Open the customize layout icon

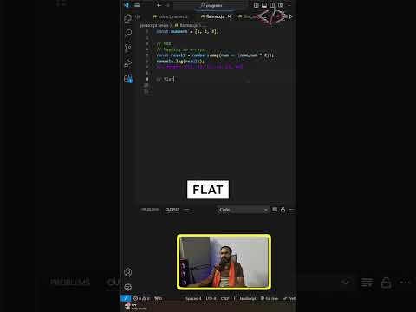(281, 5)
